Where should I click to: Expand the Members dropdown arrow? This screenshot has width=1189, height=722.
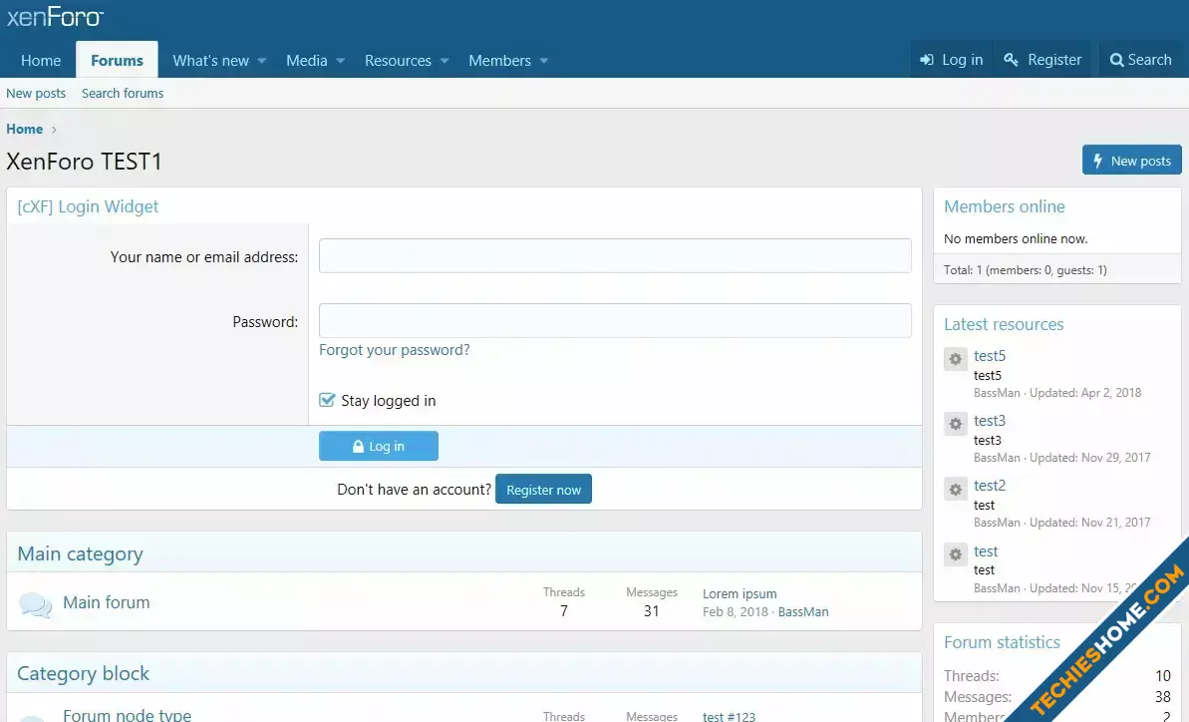click(x=544, y=61)
